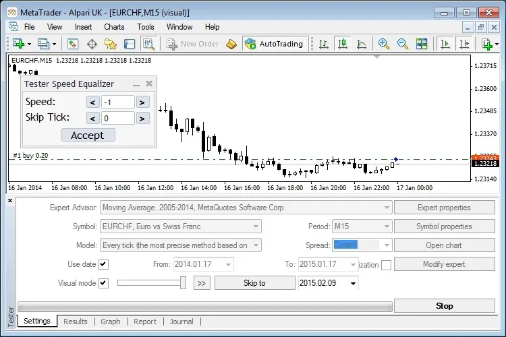Open the Period M15 dropdown
This screenshot has height=337, width=506.
click(x=385, y=226)
